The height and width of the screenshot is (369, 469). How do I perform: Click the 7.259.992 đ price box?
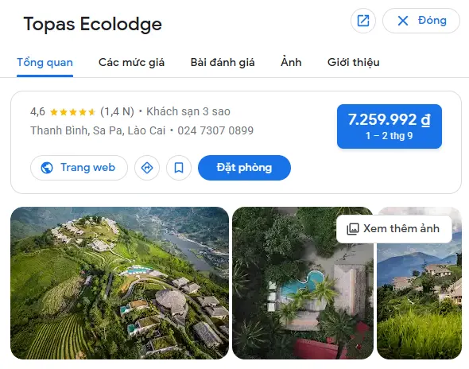(x=390, y=126)
